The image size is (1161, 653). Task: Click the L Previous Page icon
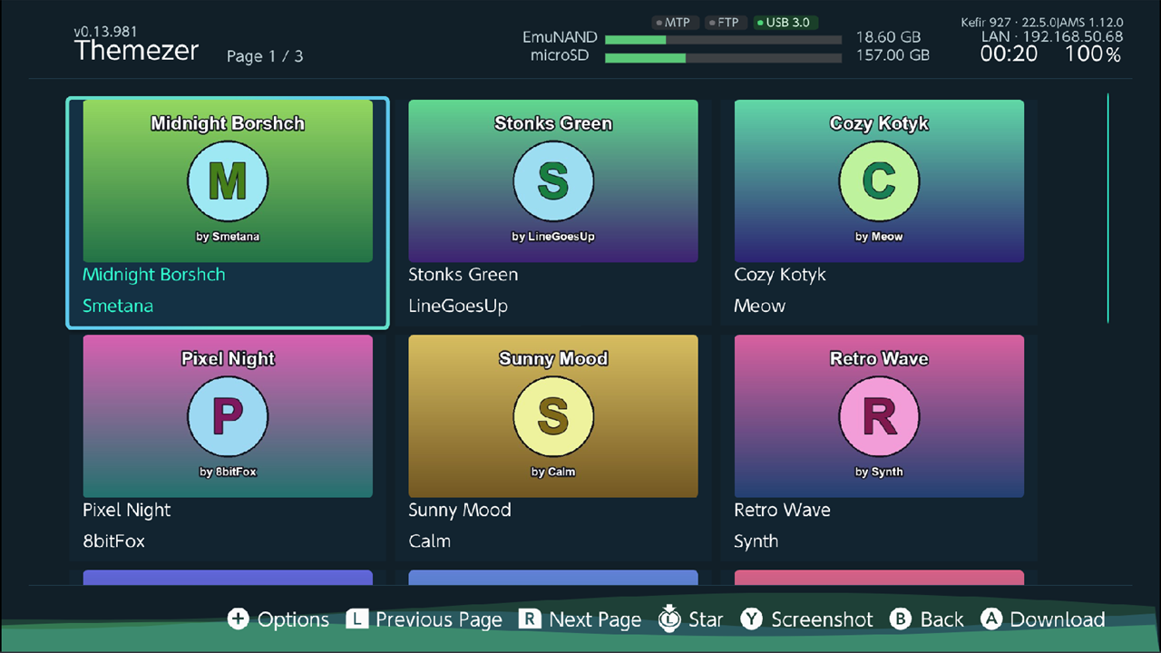coord(357,619)
